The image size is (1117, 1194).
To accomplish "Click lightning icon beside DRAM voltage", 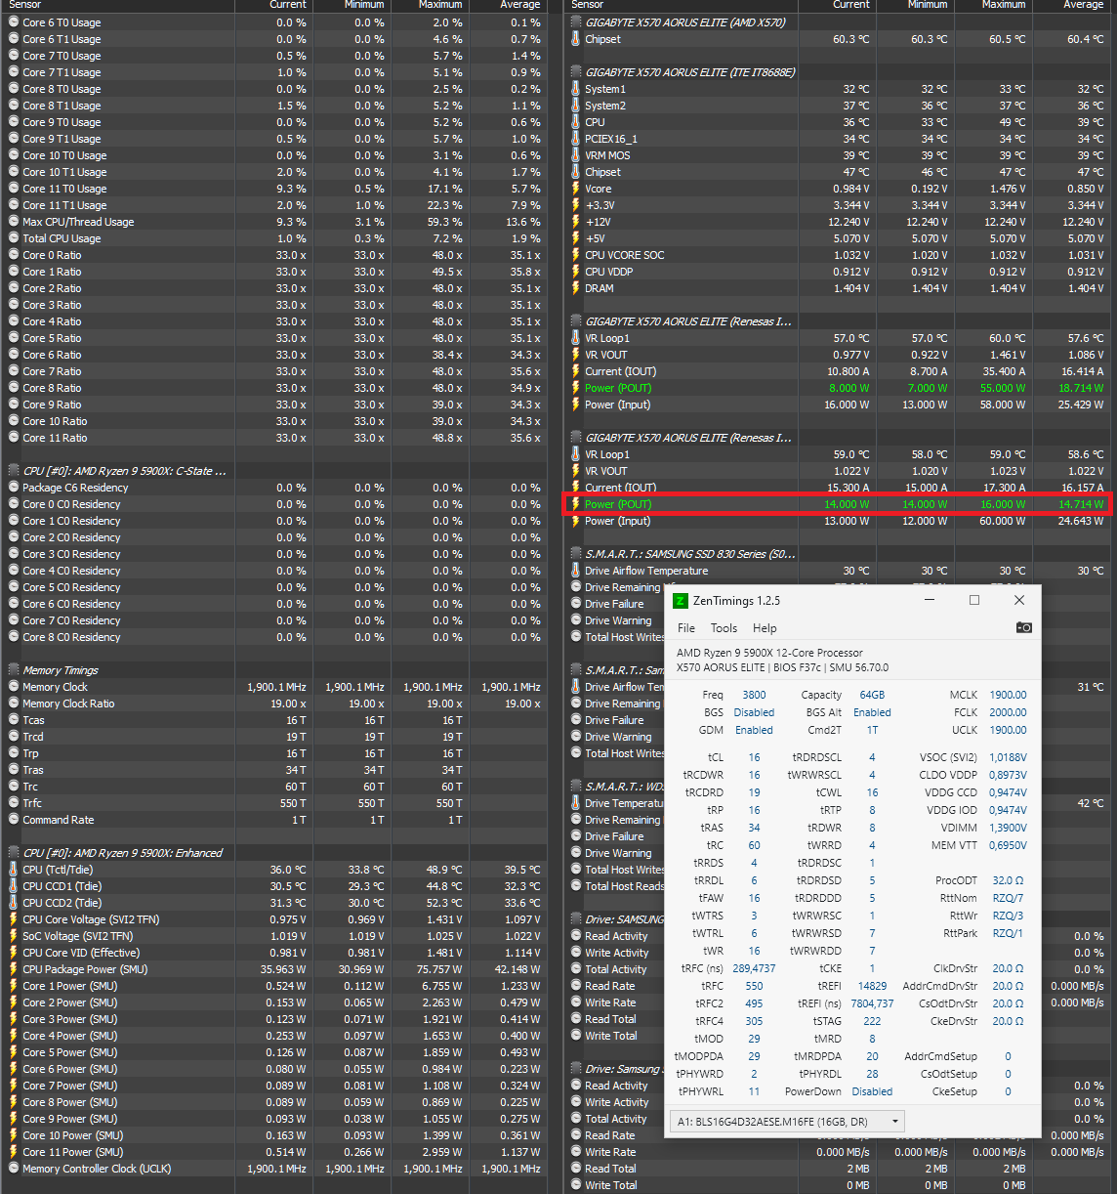I will click(x=576, y=288).
